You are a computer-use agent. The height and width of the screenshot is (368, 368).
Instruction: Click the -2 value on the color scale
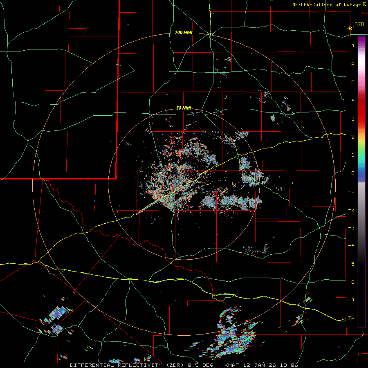(x=351, y=210)
